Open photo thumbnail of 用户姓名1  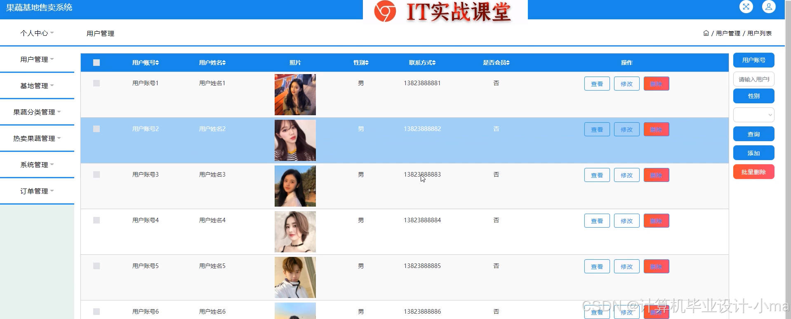295,95
